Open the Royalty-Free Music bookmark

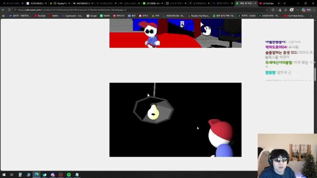click(198, 16)
